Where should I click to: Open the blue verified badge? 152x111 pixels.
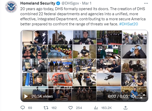[x=58, y=3]
